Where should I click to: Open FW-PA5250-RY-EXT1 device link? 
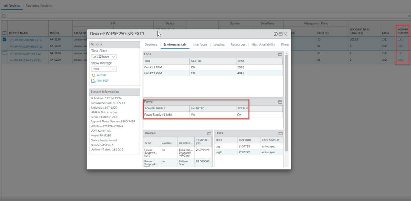(27, 60)
